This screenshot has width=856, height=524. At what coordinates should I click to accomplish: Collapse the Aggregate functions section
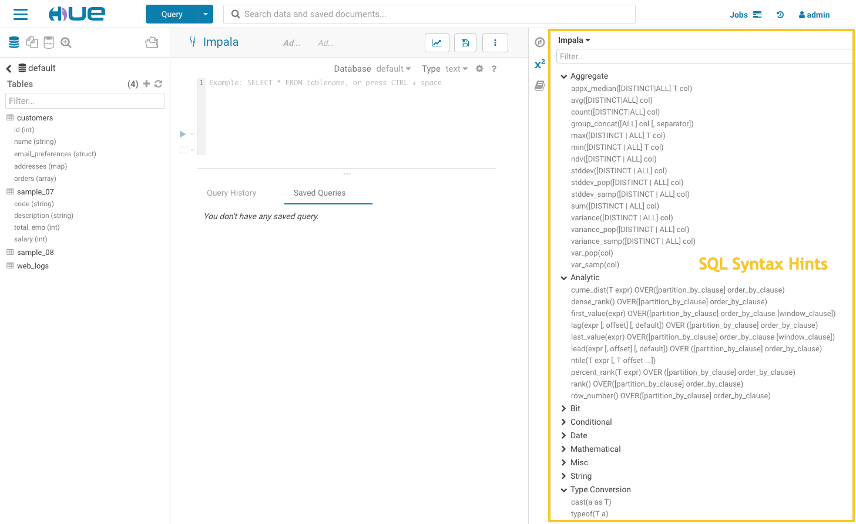coord(564,76)
